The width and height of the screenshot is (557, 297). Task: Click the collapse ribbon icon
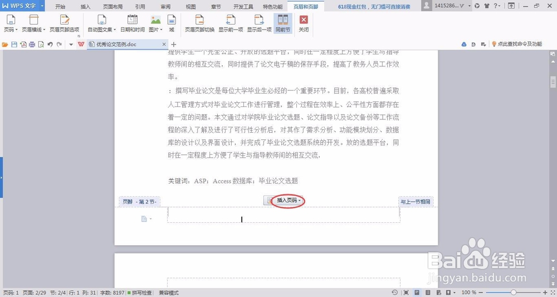point(511,6)
